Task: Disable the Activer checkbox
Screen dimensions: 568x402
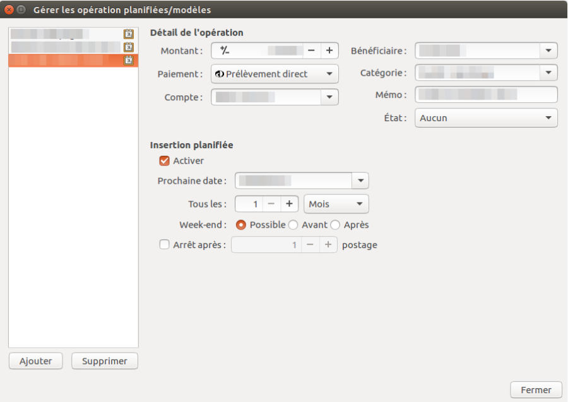Action: click(165, 161)
